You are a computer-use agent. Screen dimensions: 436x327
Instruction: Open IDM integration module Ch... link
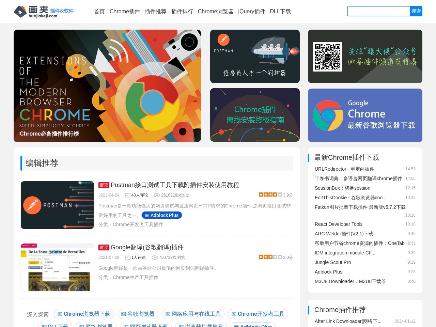[x=345, y=253]
